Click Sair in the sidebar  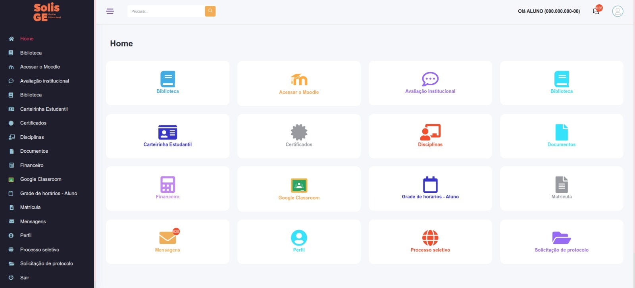click(25, 278)
